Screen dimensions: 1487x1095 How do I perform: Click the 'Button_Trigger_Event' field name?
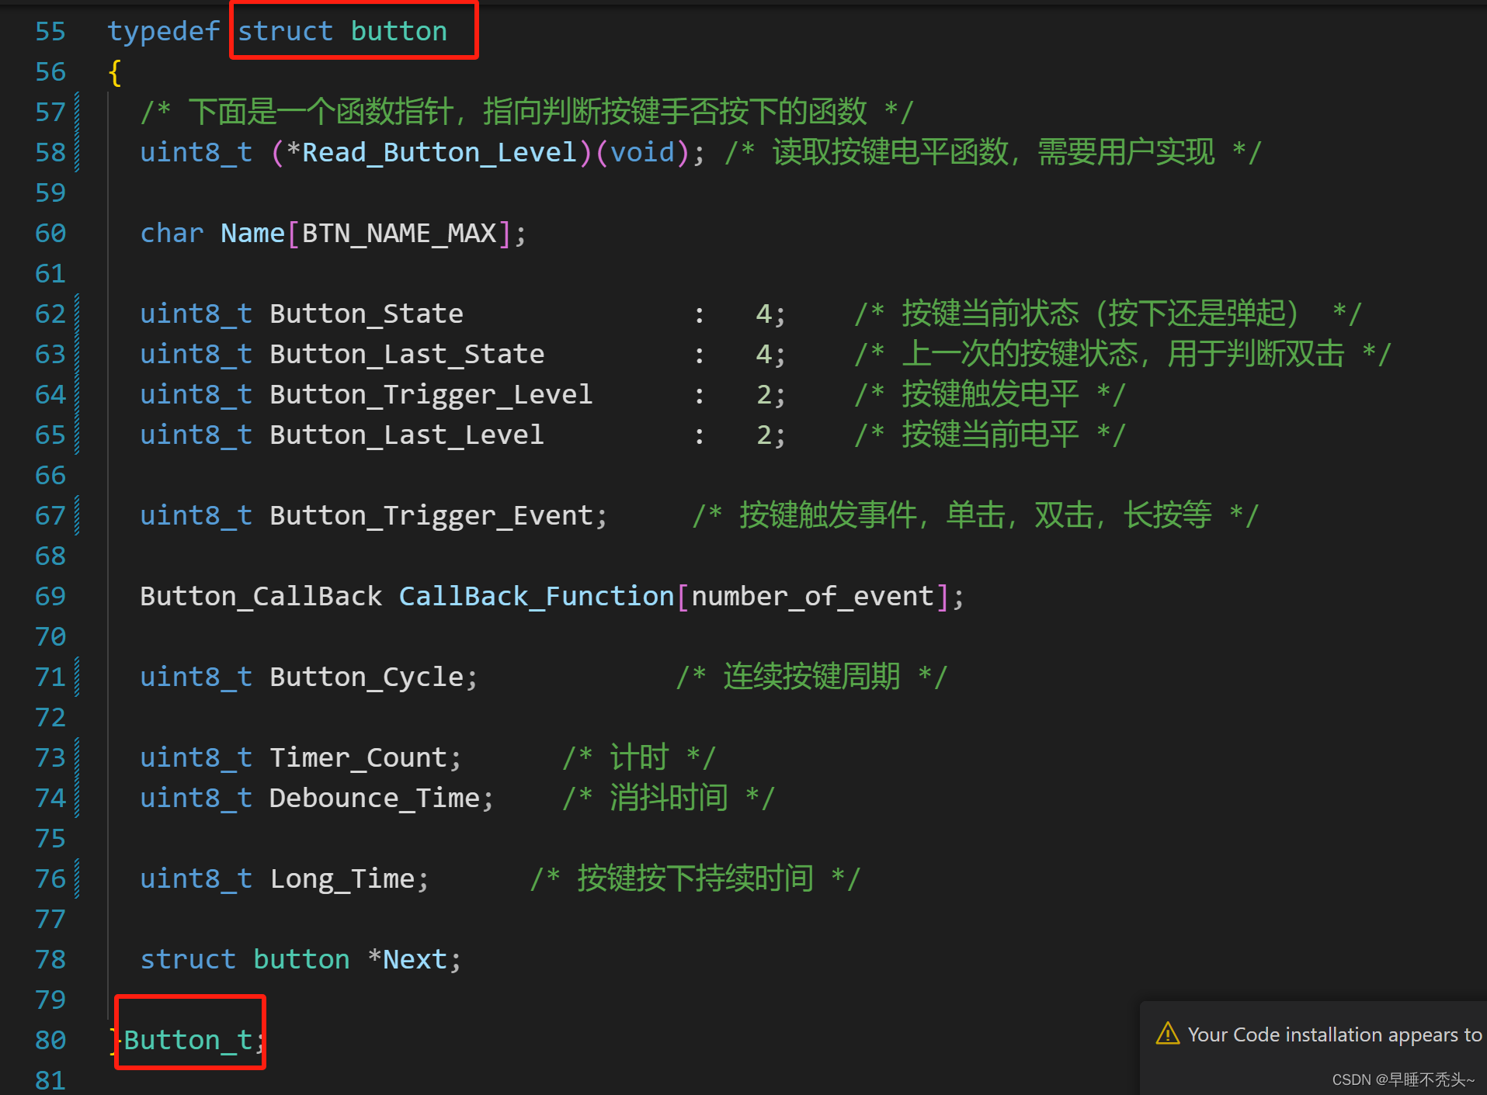[431, 516]
